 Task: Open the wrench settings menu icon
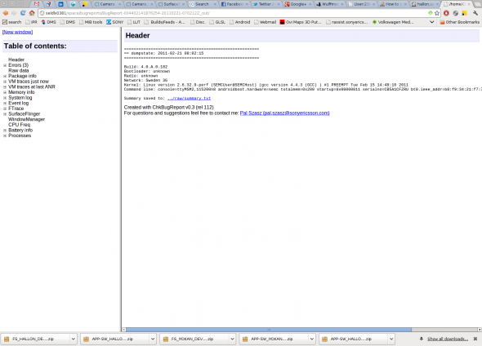pyautogui.click(x=475, y=13)
